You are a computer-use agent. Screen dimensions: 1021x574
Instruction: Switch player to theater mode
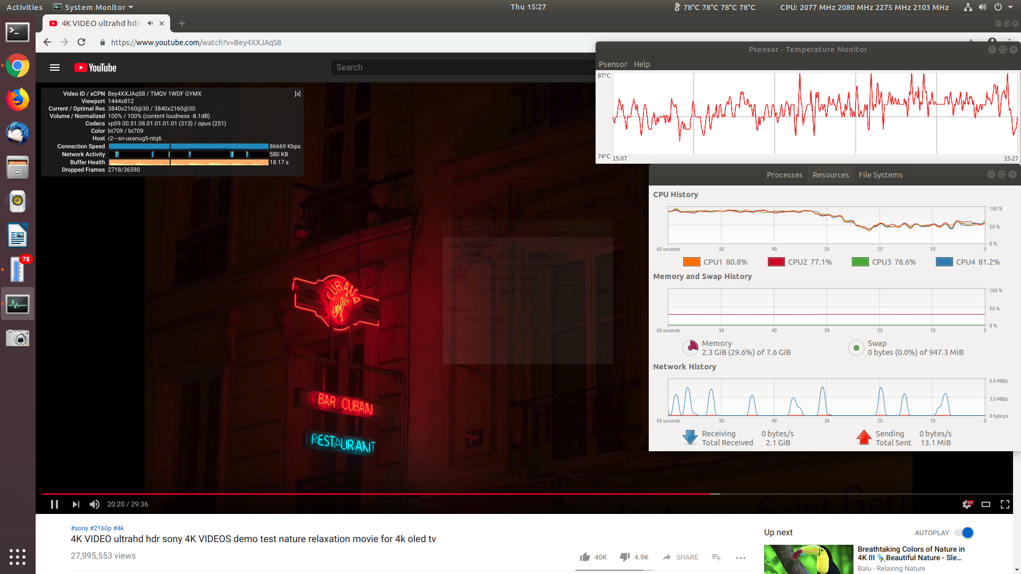click(x=986, y=504)
